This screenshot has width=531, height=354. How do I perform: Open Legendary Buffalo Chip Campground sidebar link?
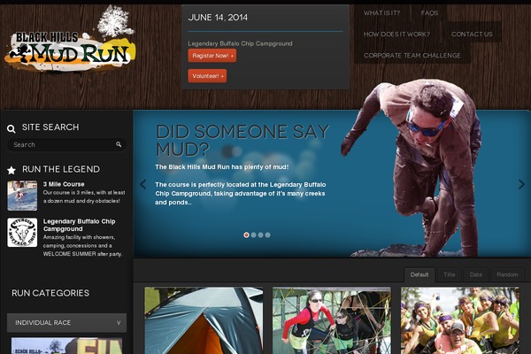pos(80,225)
